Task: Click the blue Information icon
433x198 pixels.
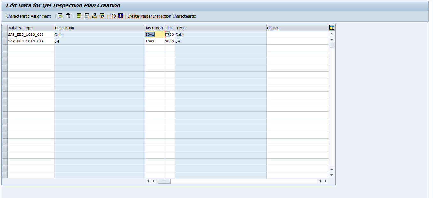Action: point(120,16)
